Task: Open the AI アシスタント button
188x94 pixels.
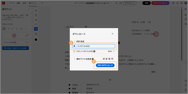Action: coord(160,3)
